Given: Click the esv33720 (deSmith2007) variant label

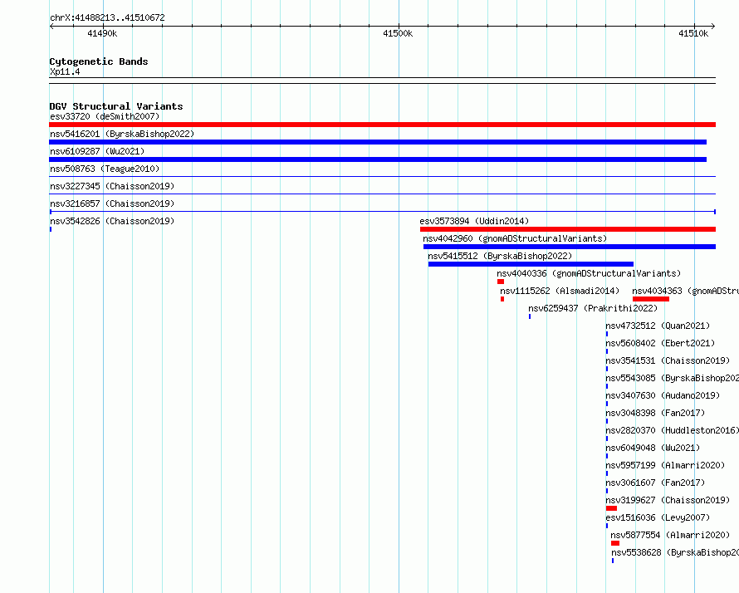Looking at the screenshot, I should pos(105,116).
